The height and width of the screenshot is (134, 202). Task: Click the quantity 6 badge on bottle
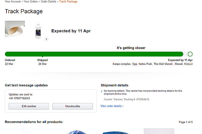click(x=46, y=39)
